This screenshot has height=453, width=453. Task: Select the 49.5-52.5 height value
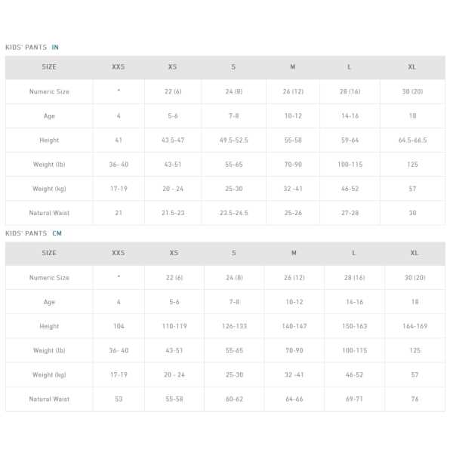pos(233,140)
